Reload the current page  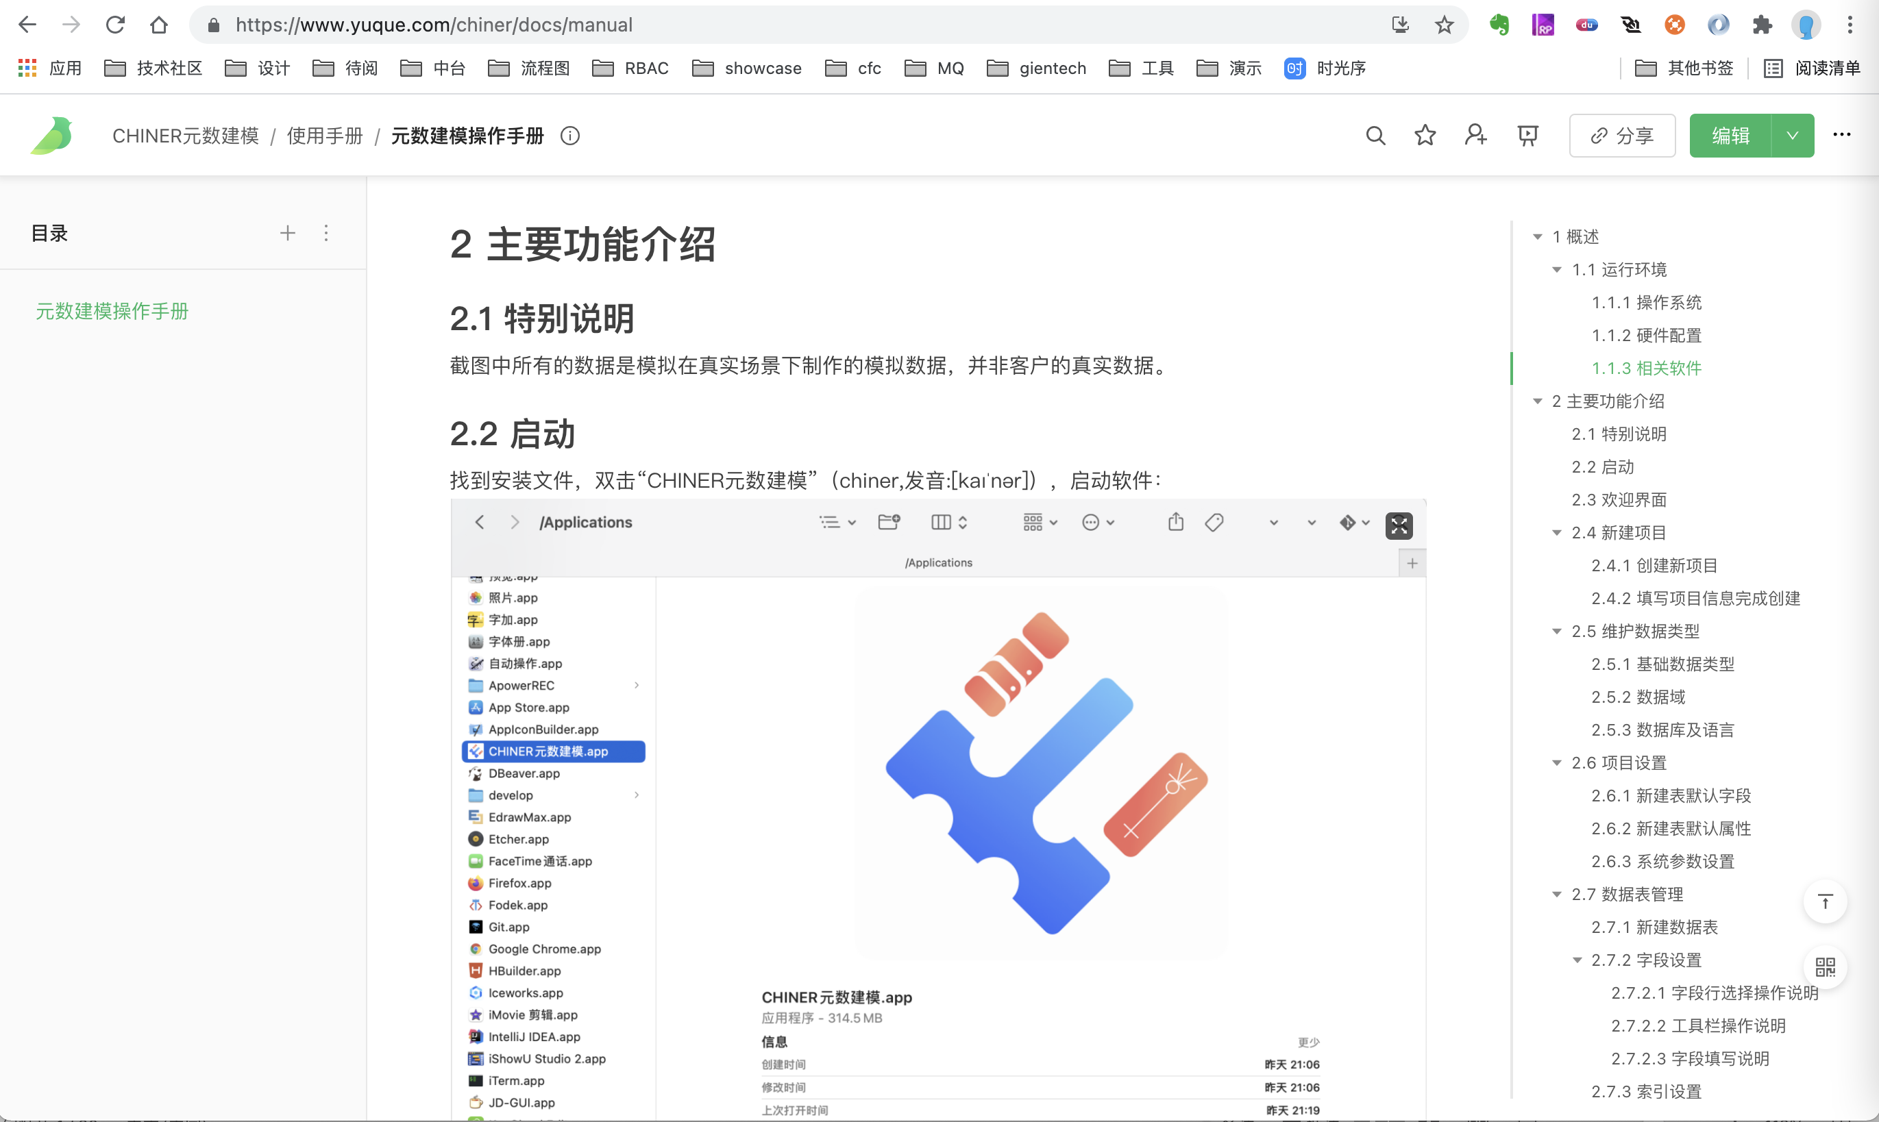click(x=115, y=25)
